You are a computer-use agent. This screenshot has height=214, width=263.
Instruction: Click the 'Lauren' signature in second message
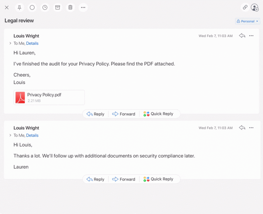[21, 167]
